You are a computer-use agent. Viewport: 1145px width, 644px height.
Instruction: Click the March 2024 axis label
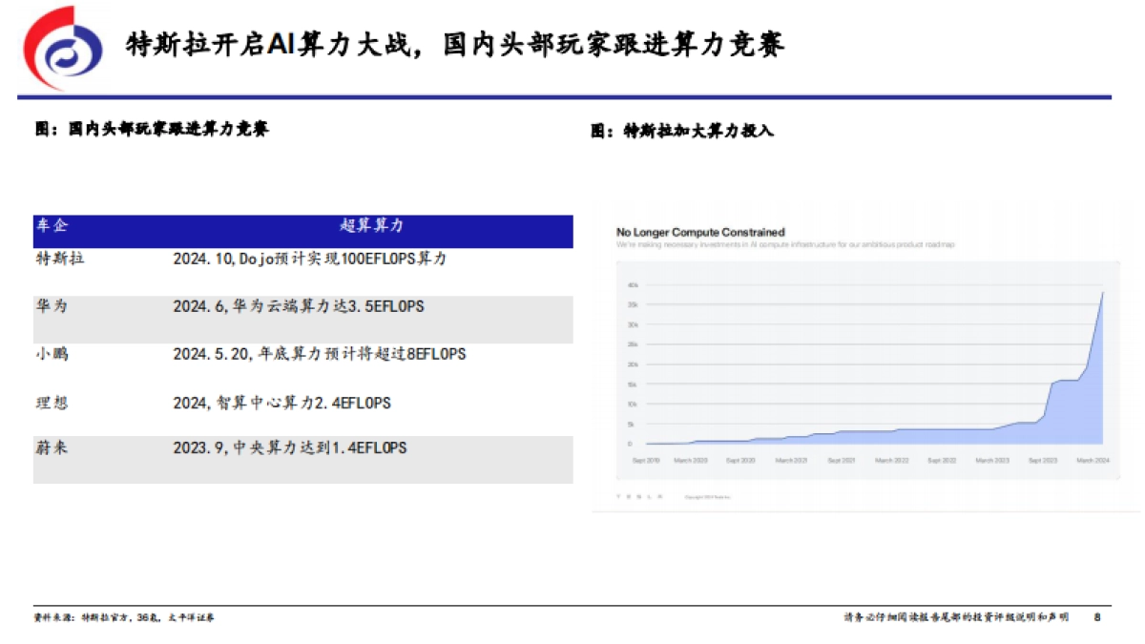pyautogui.click(x=1095, y=458)
